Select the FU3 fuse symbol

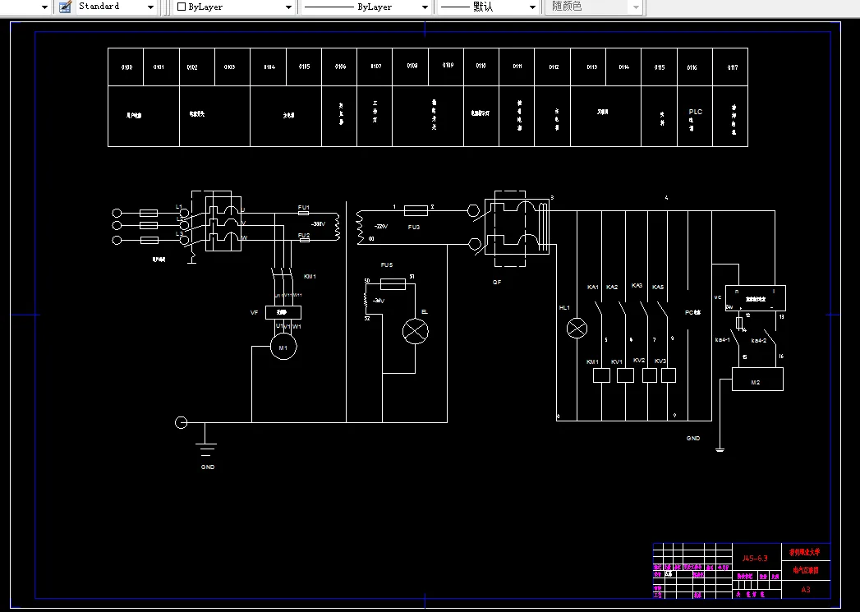point(416,210)
